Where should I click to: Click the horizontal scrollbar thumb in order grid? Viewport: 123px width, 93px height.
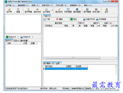click(x=73, y=58)
